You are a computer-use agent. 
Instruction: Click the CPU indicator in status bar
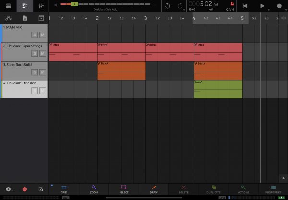coord(222,198)
